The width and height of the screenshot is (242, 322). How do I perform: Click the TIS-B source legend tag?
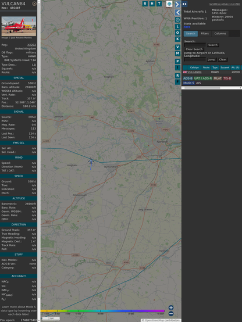(227, 78)
